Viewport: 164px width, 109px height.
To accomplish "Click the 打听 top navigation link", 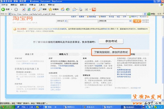I will (x=124, y=17).
